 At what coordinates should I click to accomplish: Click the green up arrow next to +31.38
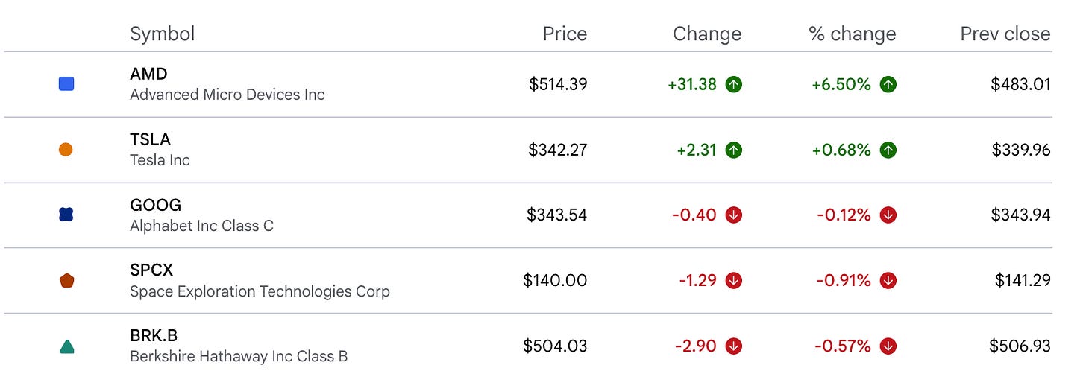[x=734, y=85]
